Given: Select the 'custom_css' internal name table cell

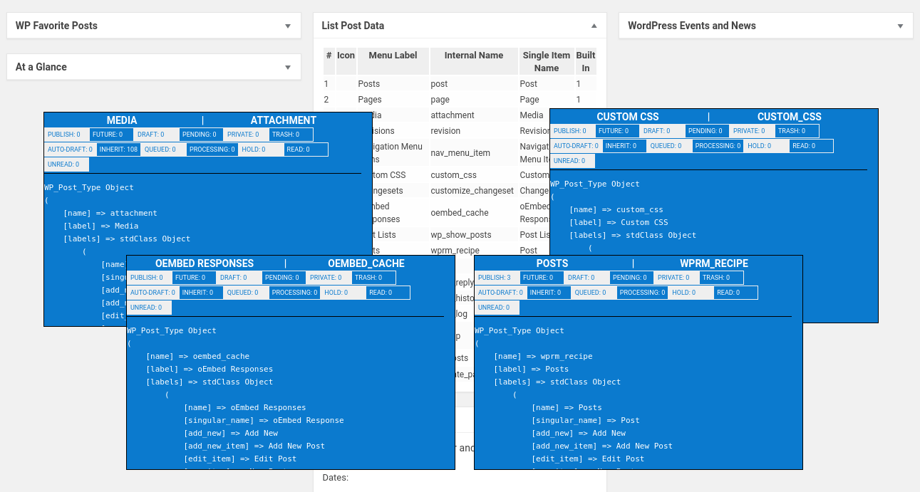Looking at the screenshot, I should (x=474, y=175).
